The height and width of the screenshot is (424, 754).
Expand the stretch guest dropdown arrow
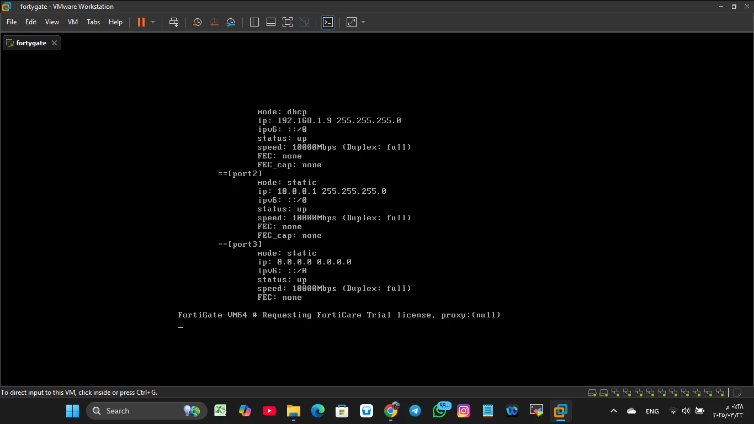363,22
